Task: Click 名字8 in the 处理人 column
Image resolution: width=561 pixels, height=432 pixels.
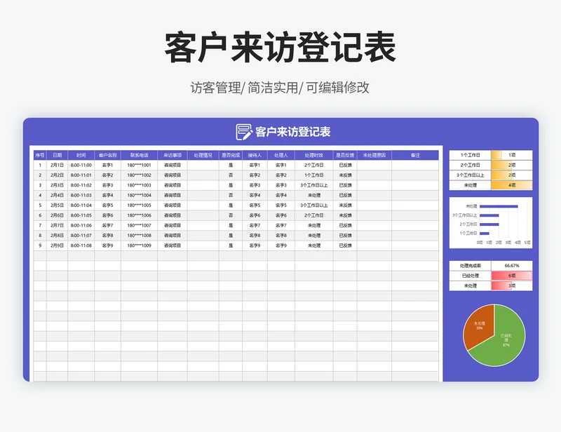Action: 281,236
